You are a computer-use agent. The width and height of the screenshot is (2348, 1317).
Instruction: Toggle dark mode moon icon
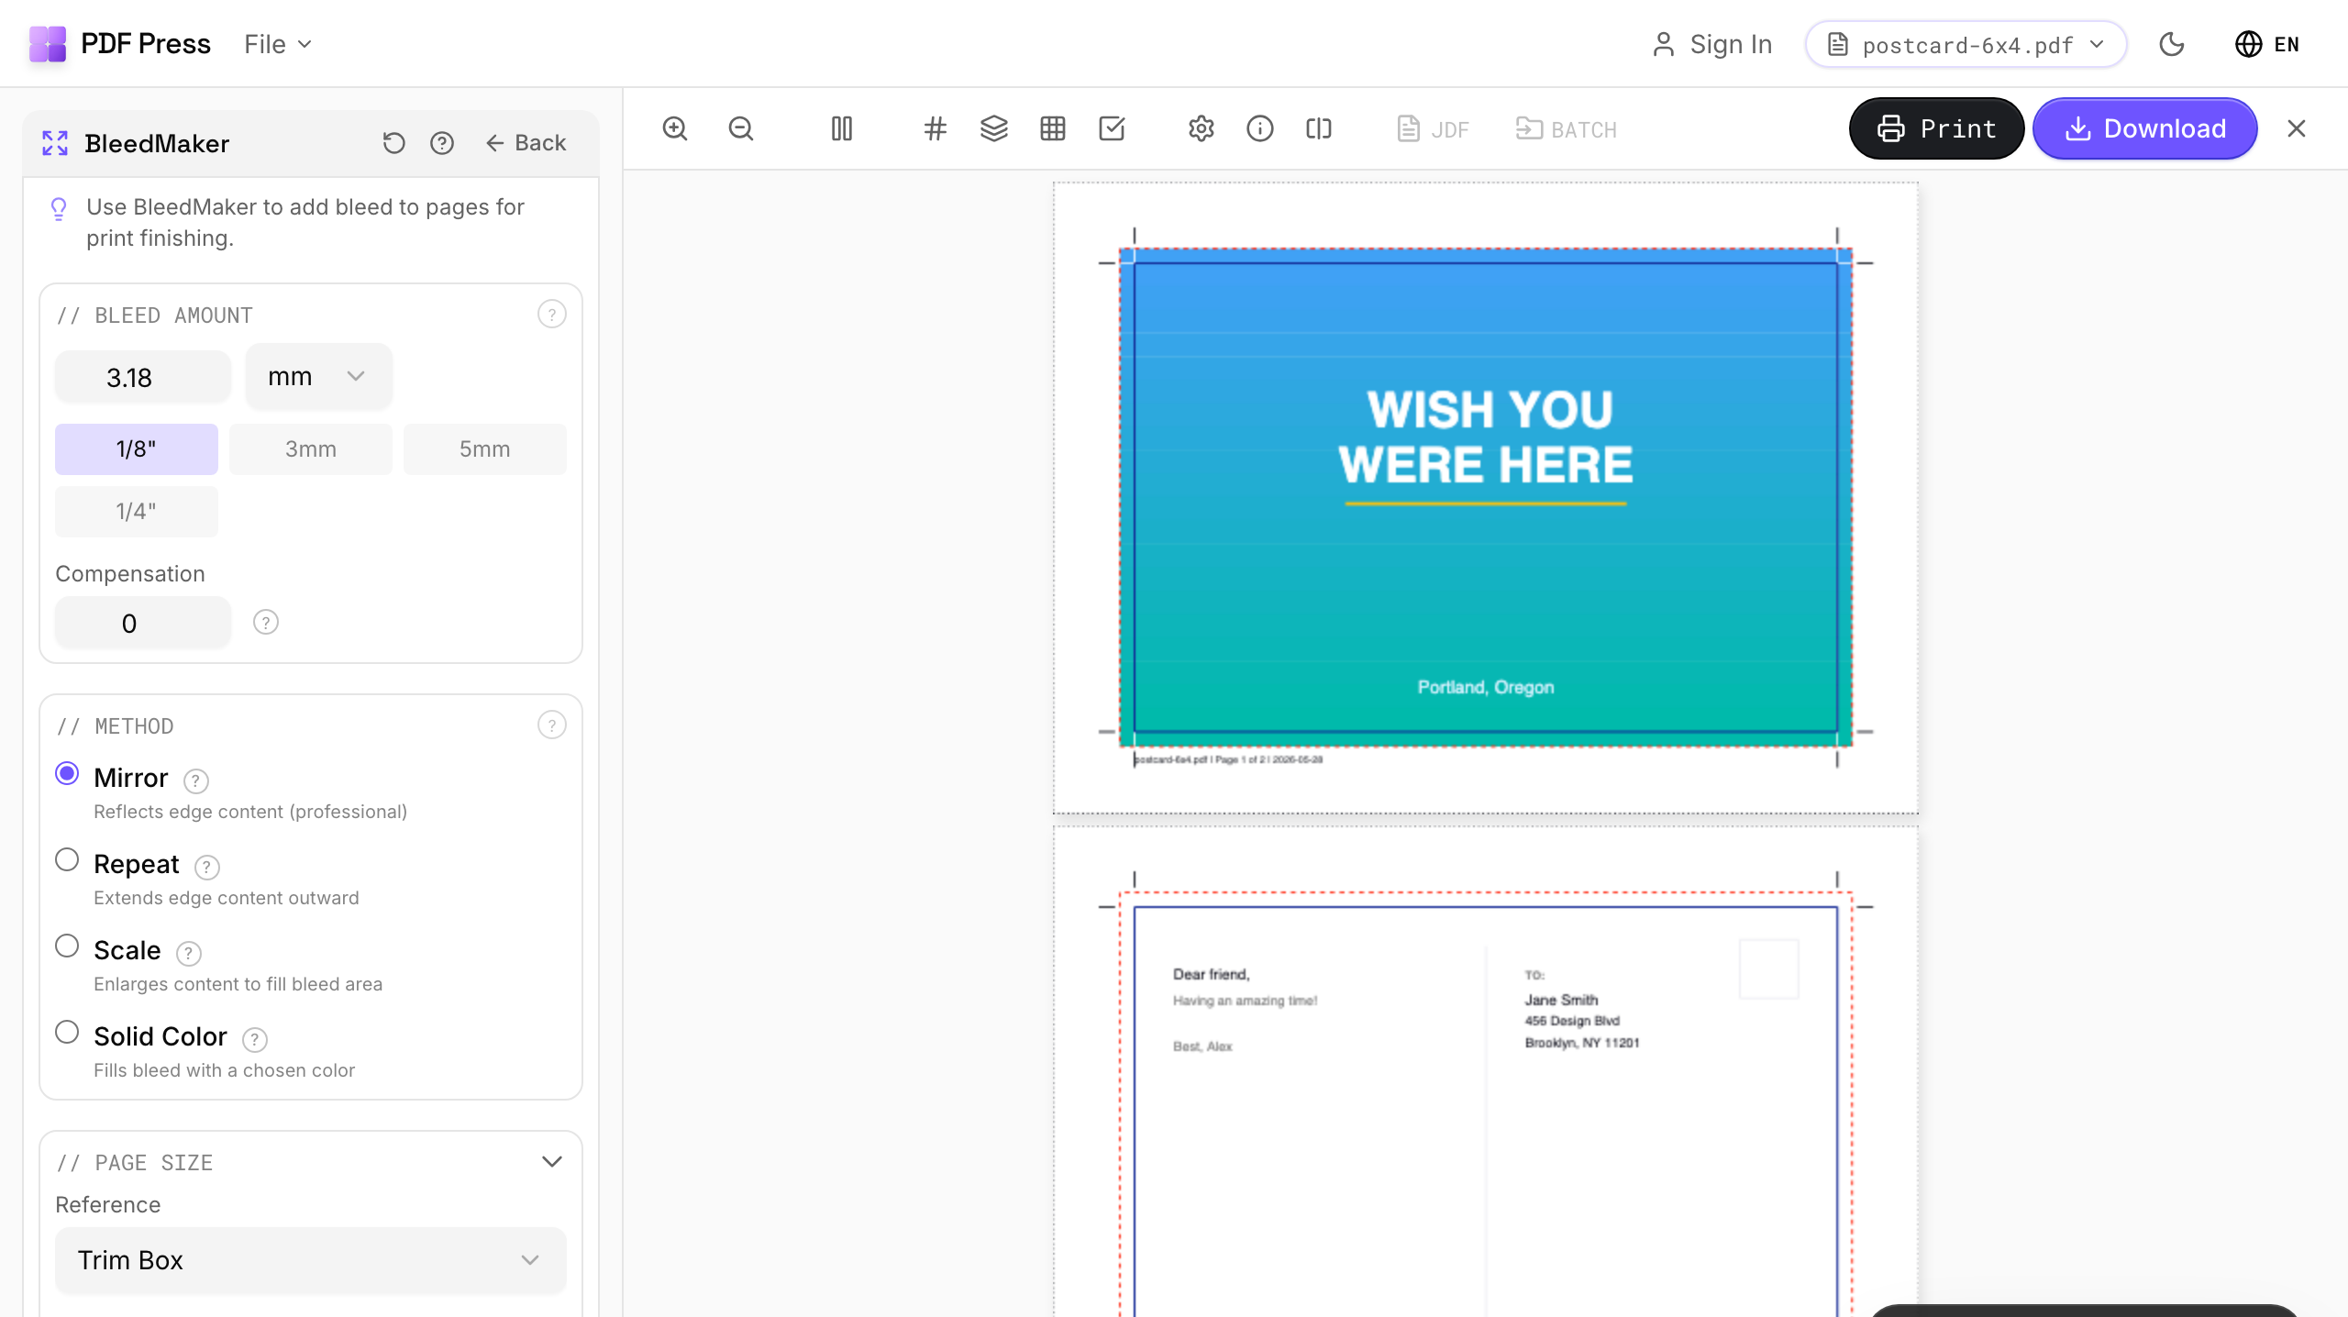[x=2172, y=44]
